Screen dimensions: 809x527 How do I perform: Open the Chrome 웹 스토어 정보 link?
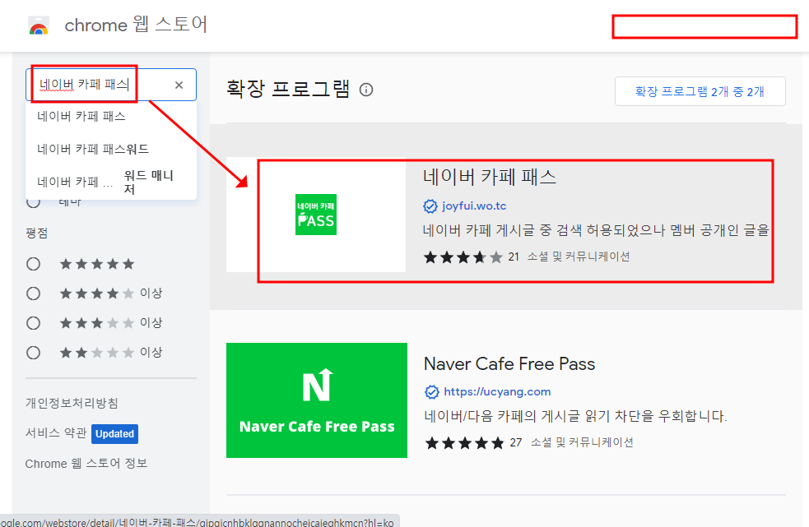(86, 464)
